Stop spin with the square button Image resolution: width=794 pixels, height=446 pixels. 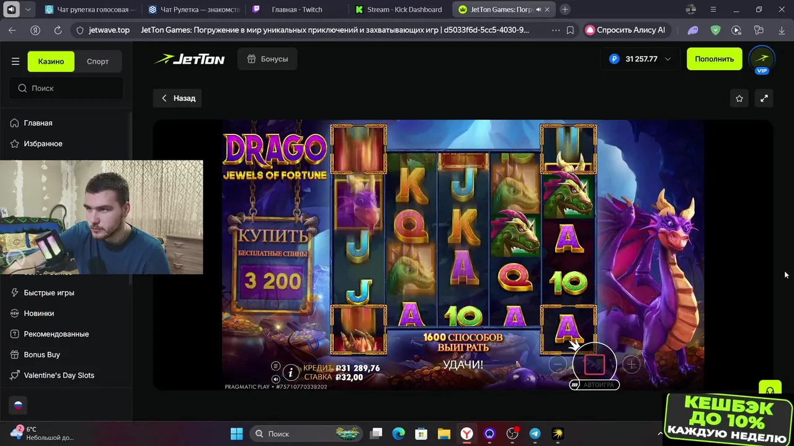pos(594,364)
